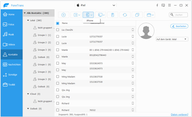
Task: Open Videos section
Action: pyautogui.click(x=12, y=45)
